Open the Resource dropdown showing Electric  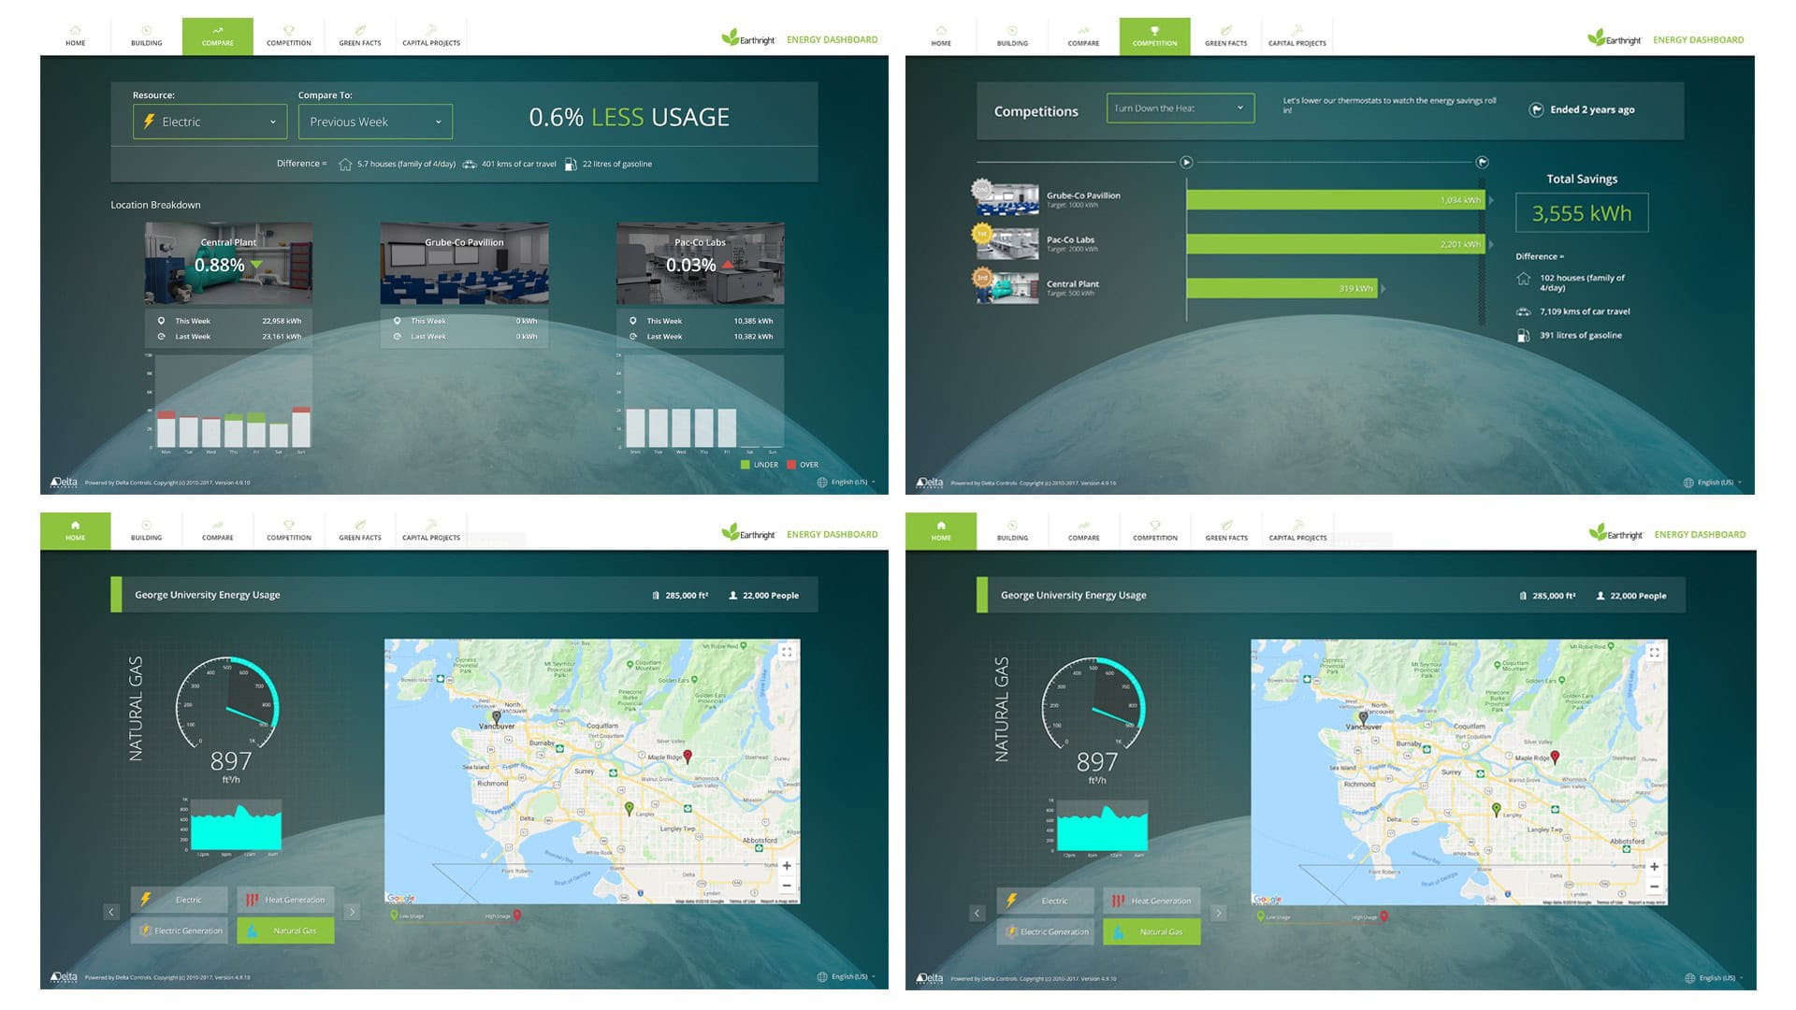pyautogui.click(x=210, y=122)
